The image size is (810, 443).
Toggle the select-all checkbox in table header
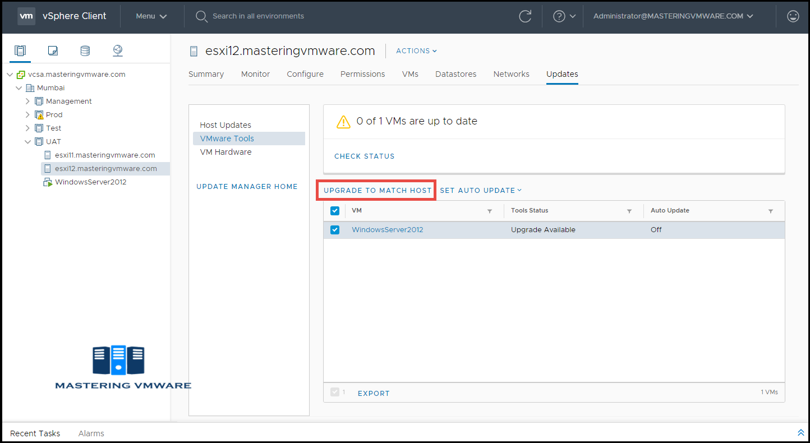coord(335,211)
